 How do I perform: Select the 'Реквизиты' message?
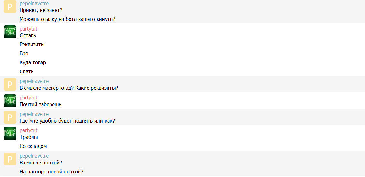pyautogui.click(x=32, y=45)
